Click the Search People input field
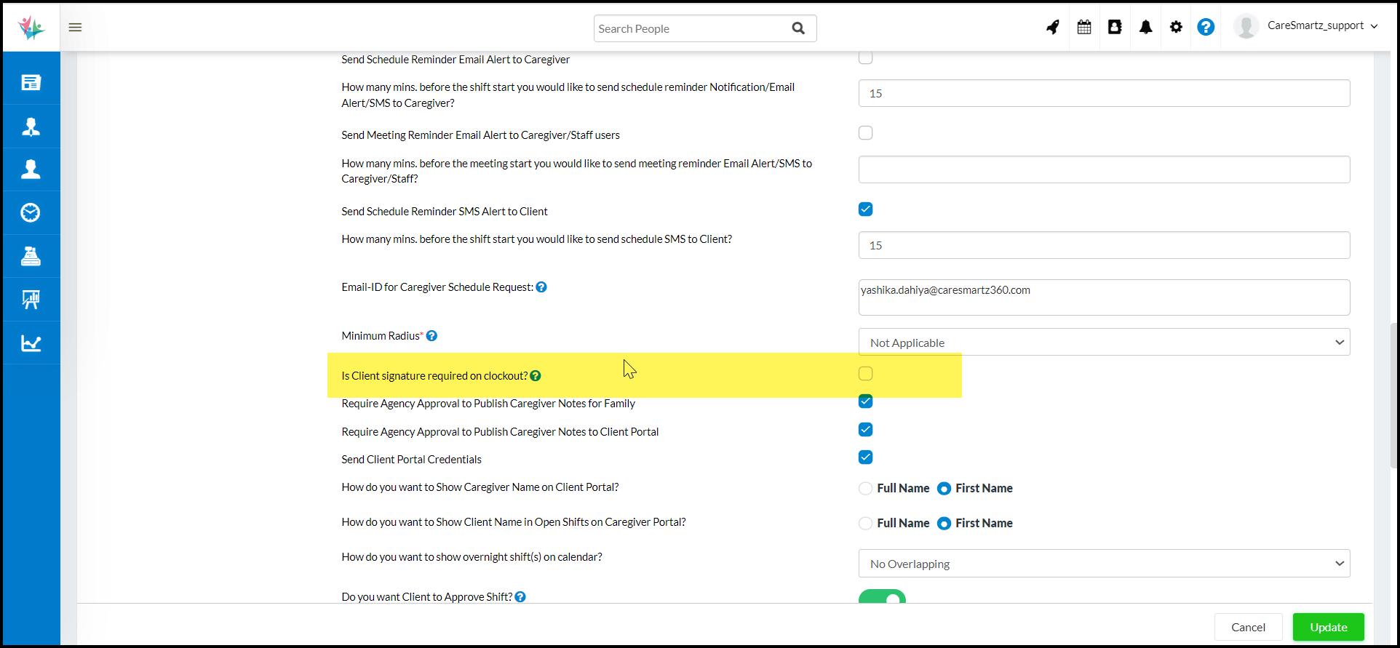Viewport: 1400px width, 648px height. (x=691, y=29)
